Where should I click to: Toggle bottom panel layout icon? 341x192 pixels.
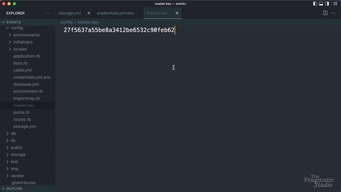tap(321, 4)
